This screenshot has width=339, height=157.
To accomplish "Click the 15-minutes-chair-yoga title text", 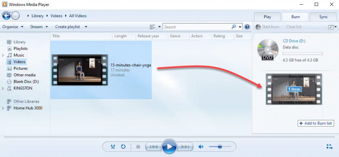I will pyautogui.click(x=130, y=65).
